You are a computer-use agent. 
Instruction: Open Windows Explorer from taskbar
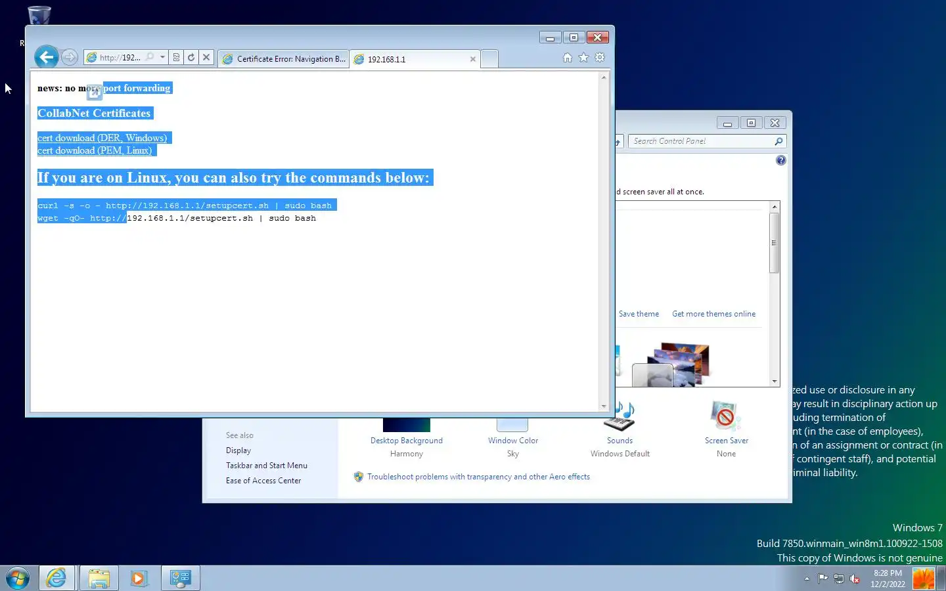[x=99, y=579]
